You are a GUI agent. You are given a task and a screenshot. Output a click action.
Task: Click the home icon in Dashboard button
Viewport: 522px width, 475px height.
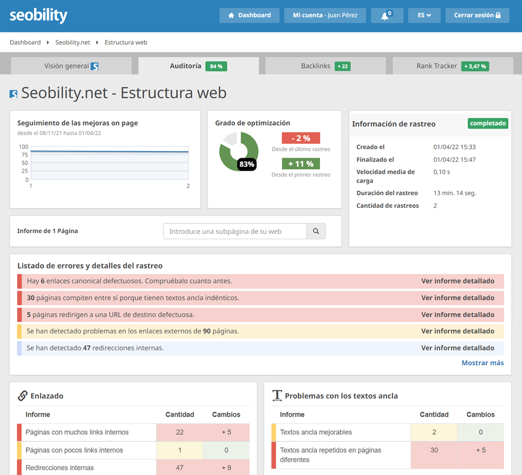[231, 15]
